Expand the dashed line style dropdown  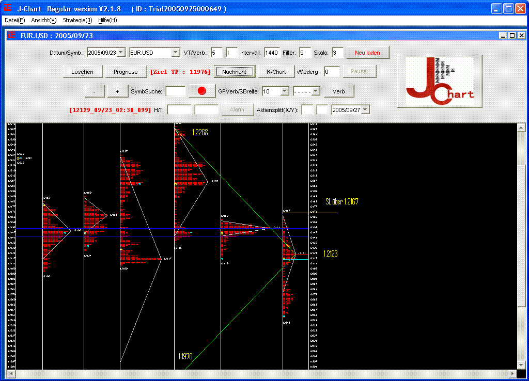(316, 91)
